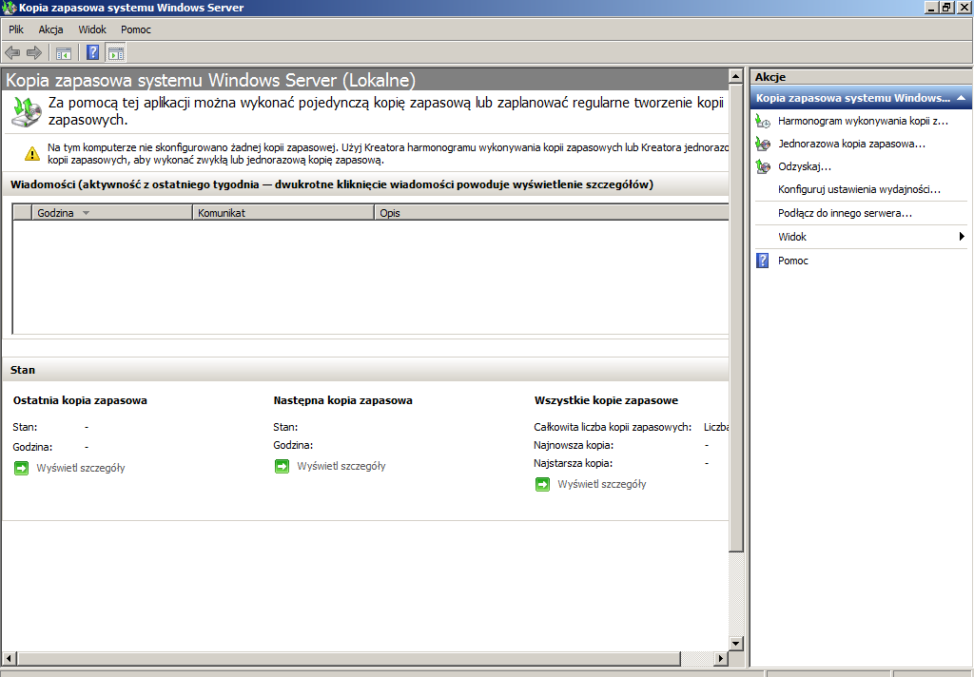Click the 'Następna kopia zapasowa' heading
Viewport: 974px width, 677px height.
[342, 400]
